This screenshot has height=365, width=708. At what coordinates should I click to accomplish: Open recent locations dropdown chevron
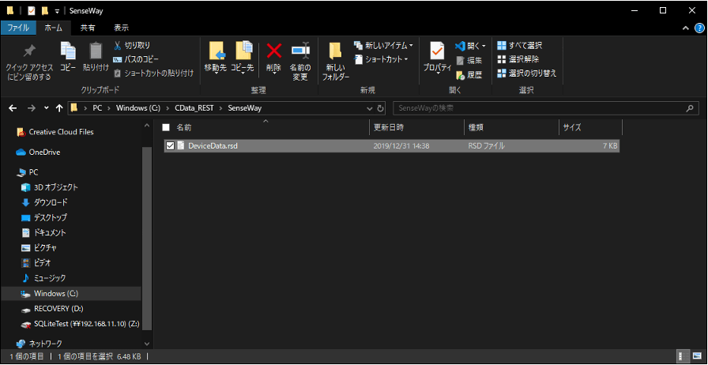(47, 108)
